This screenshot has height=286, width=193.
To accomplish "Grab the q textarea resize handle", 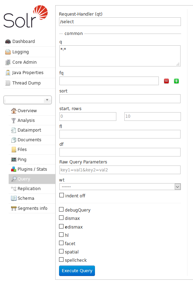I will tap(178, 64).
